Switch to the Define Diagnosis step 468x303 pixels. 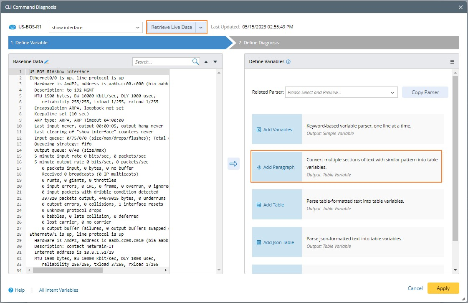pyautogui.click(x=259, y=43)
